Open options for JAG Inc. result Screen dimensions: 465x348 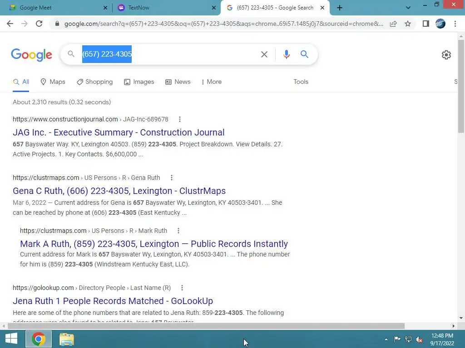pos(180,119)
